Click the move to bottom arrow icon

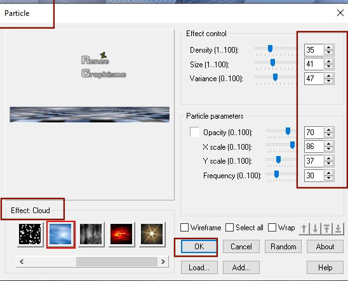(x=338, y=228)
